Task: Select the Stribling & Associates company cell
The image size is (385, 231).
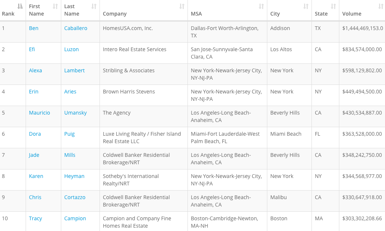Action: click(x=129, y=70)
